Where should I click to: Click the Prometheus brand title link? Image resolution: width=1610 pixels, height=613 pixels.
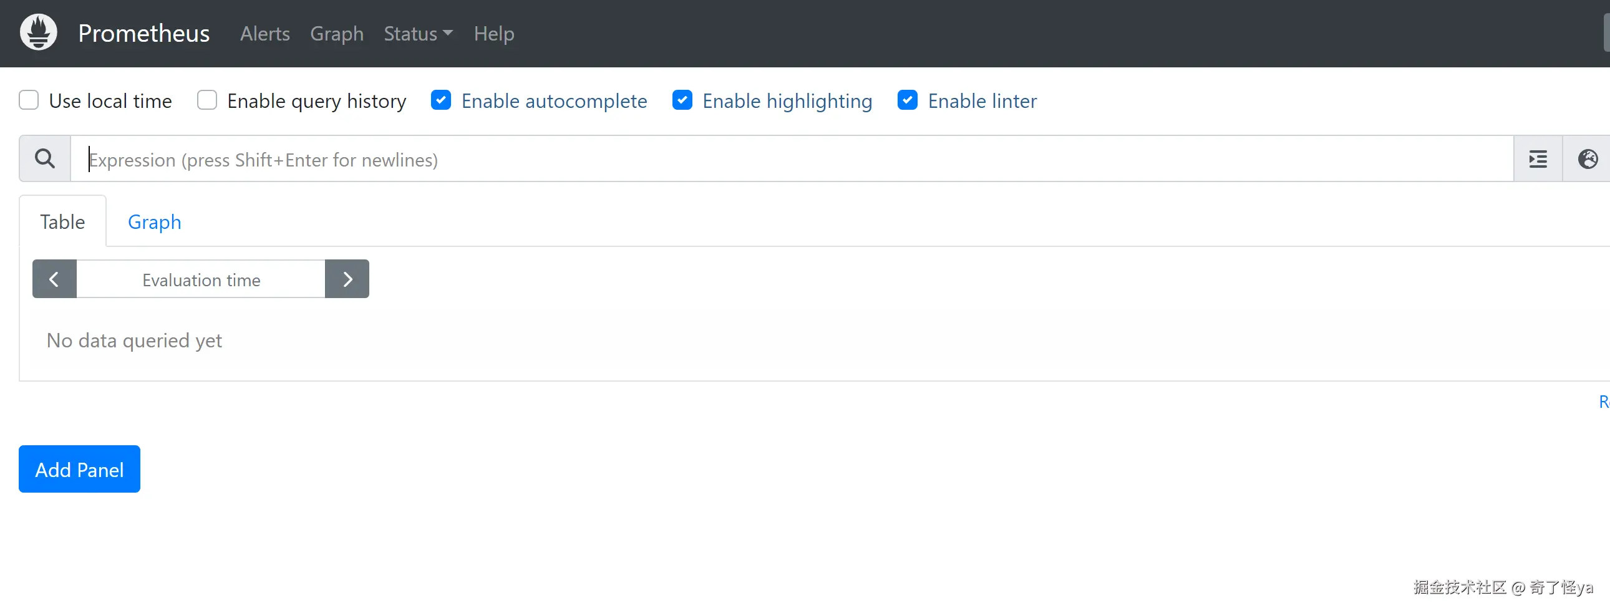pyautogui.click(x=143, y=34)
